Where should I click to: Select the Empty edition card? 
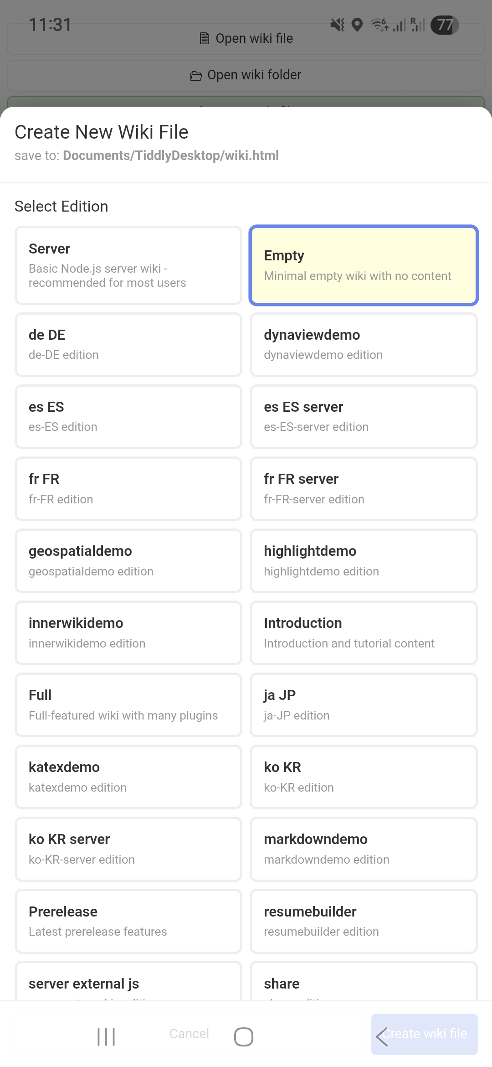coord(364,265)
